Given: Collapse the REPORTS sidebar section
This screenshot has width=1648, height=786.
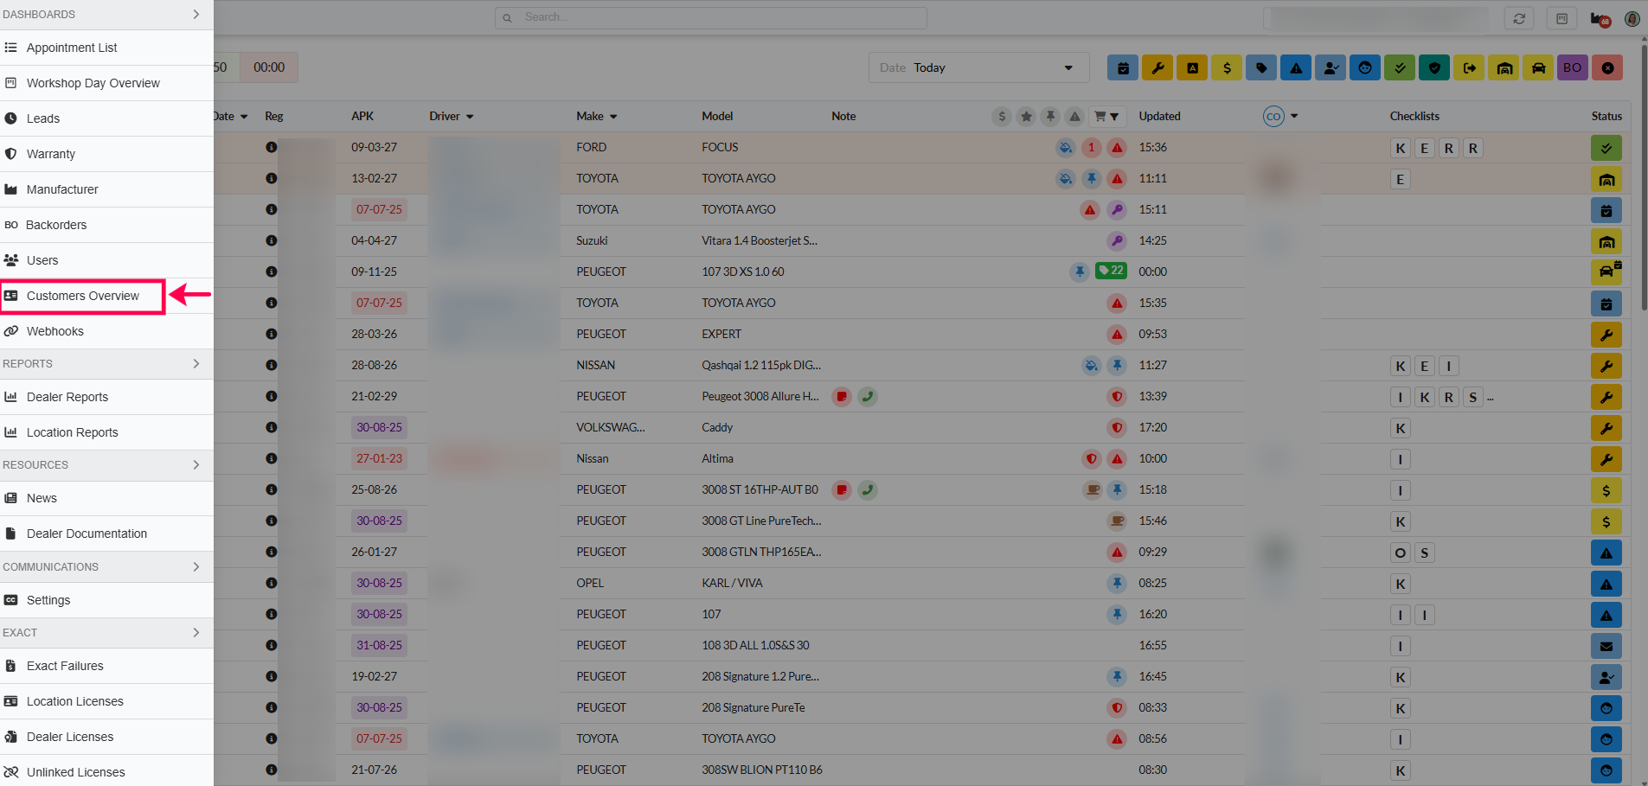Looking at the screenshot, I should (196, 364).
